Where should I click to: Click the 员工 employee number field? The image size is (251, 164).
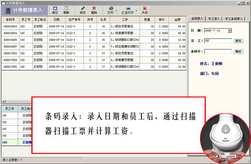(x=218, y=41)
